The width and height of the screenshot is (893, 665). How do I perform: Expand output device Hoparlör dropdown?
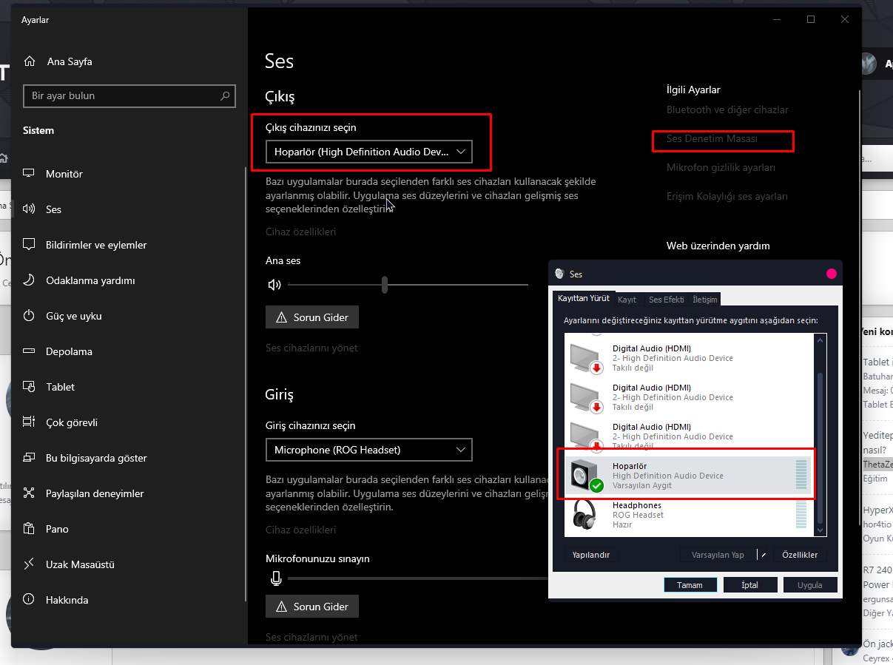coord(368,152)
